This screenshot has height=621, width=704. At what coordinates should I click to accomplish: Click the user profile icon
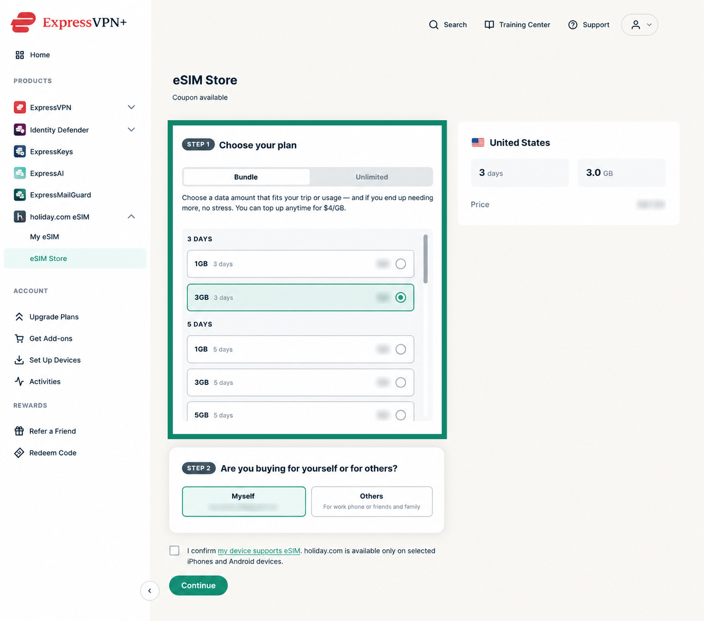(636, 25)
